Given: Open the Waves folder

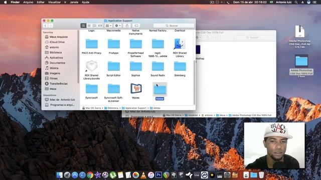Looking at the screenshot, I should pyautogui.click(x=136, y=89).
